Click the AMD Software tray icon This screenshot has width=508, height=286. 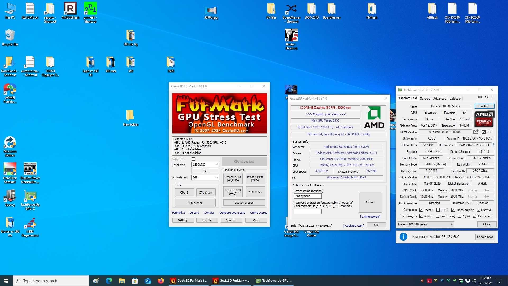click(x=429, y=281)
